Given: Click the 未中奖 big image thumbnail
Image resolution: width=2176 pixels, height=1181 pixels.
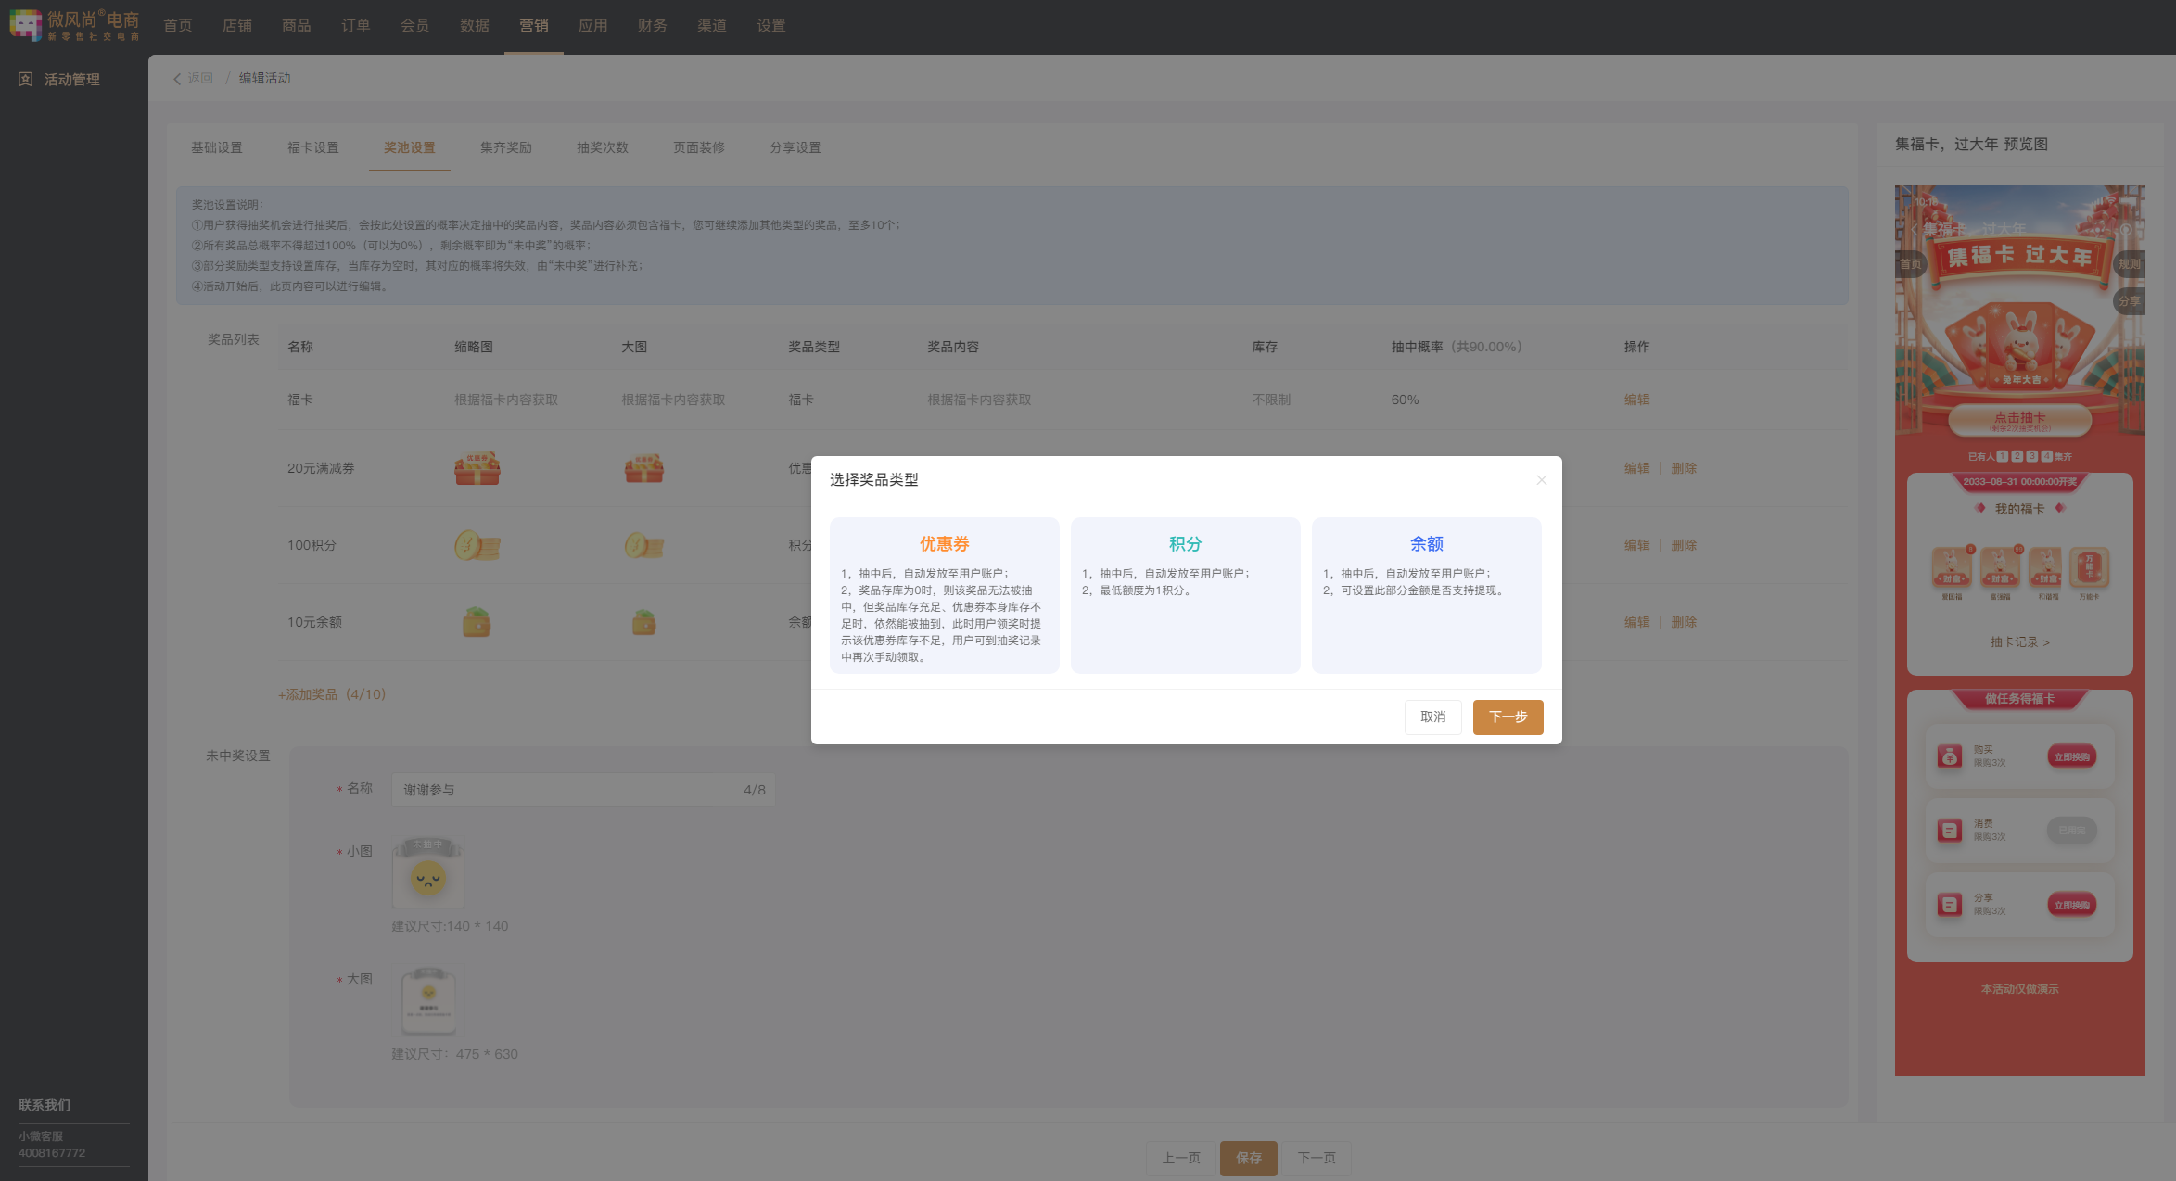Looking at the screenshot, I should [427, 1000].
